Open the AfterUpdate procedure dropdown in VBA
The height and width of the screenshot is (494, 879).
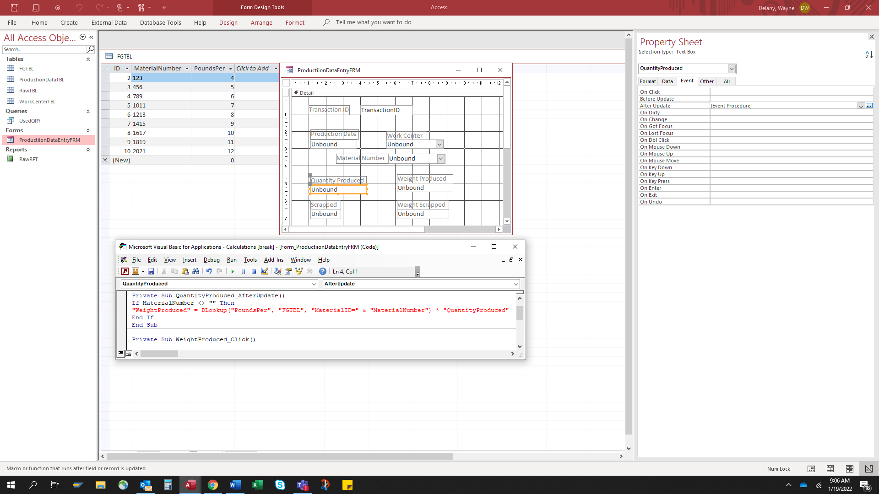515,284
